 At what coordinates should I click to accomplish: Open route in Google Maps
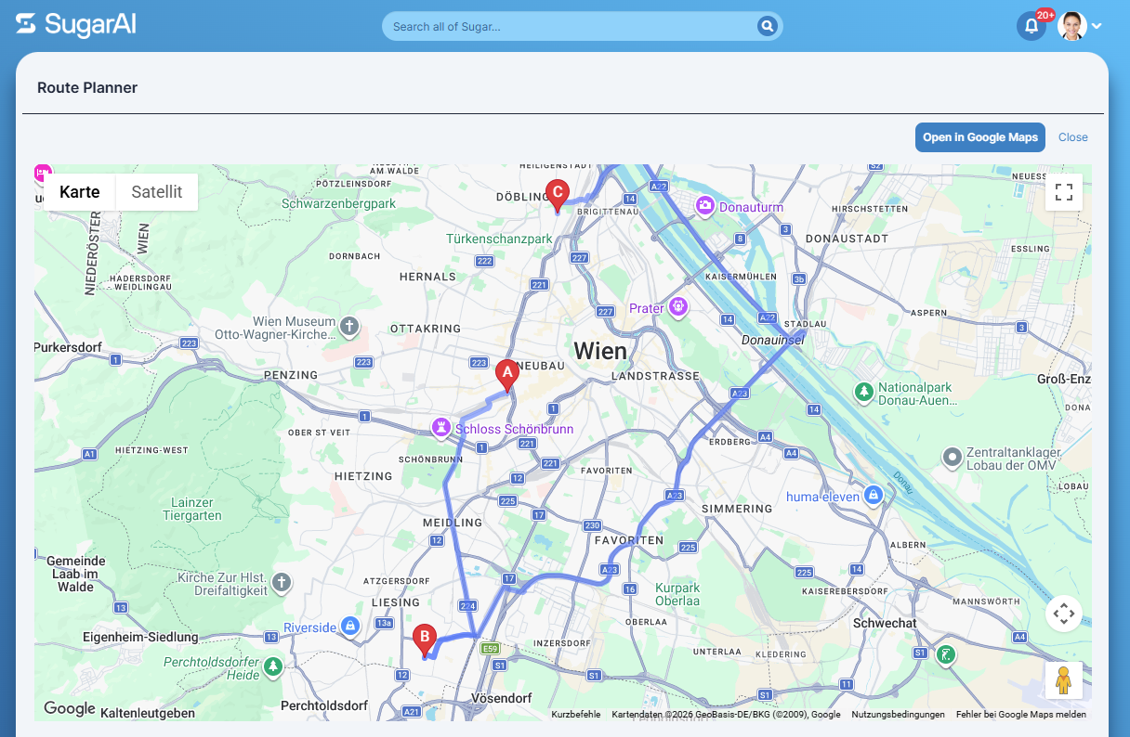click(x=980, y=137)
